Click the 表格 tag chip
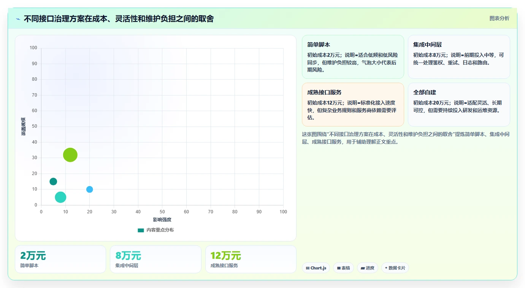525x288 pixels. (x=343, y=268)
